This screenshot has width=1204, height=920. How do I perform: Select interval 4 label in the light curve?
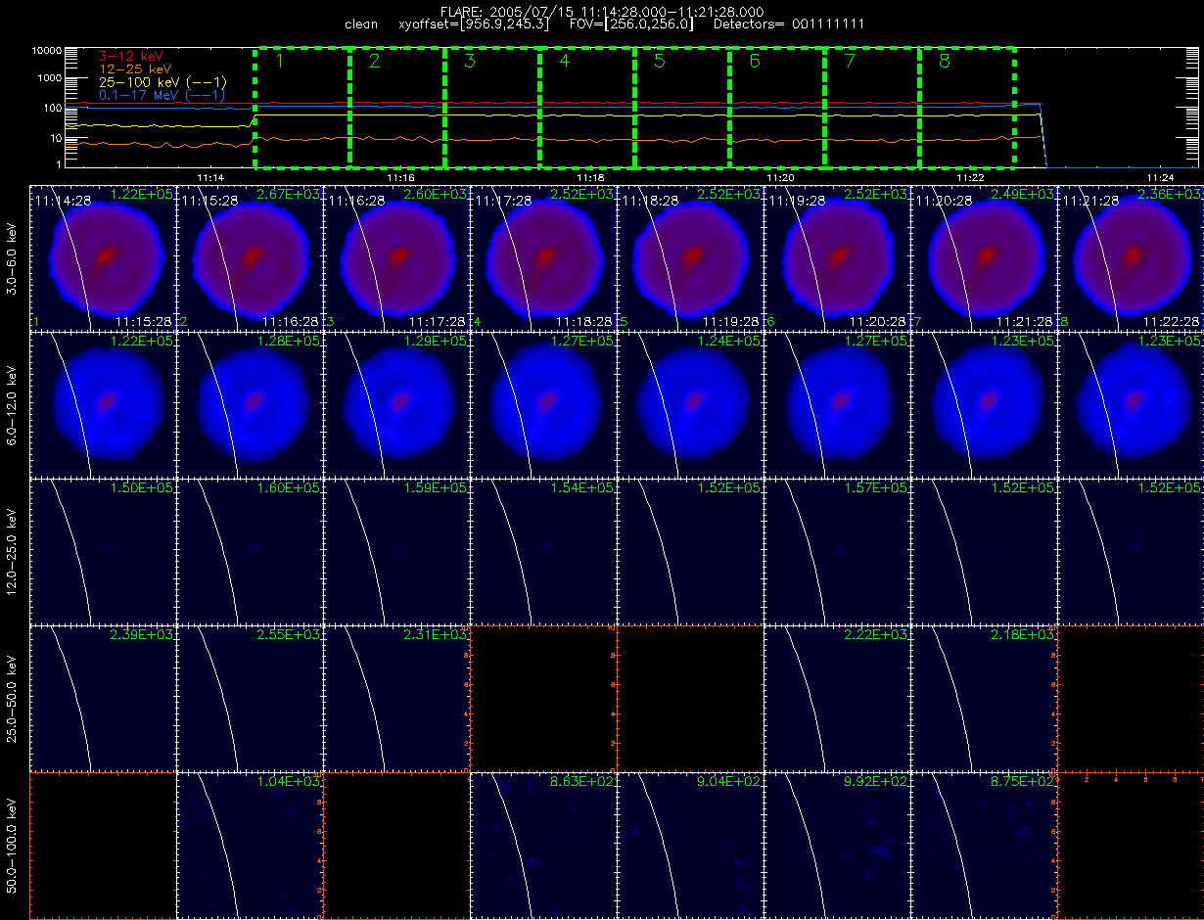click(x=564, y=62)
